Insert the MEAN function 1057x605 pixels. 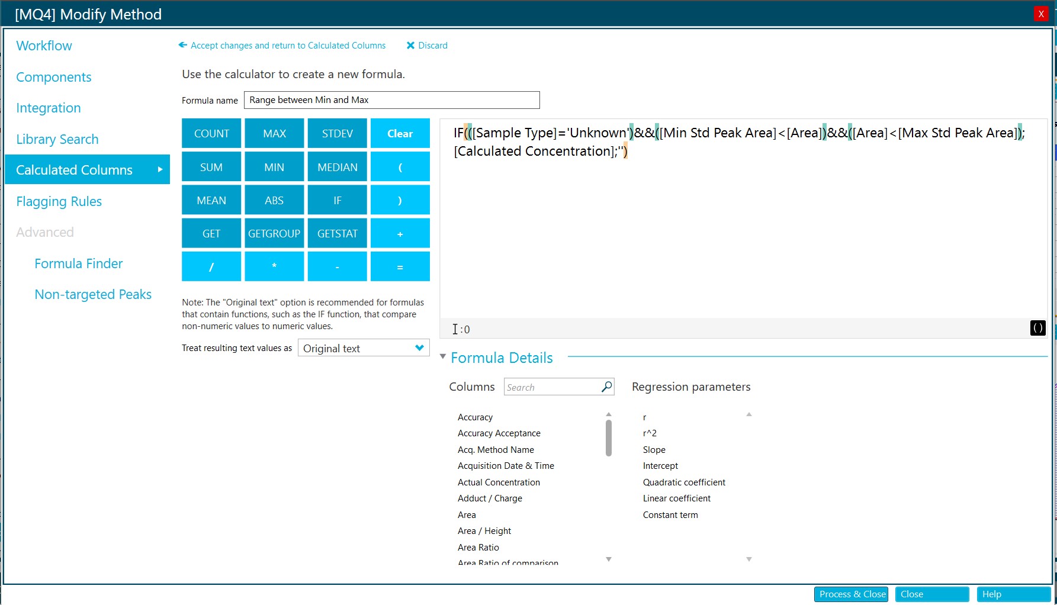point(211,200)
